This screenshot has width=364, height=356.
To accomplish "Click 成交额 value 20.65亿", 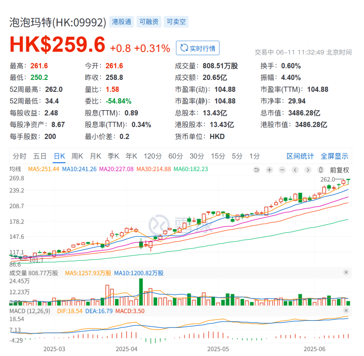I will point(215,78).
